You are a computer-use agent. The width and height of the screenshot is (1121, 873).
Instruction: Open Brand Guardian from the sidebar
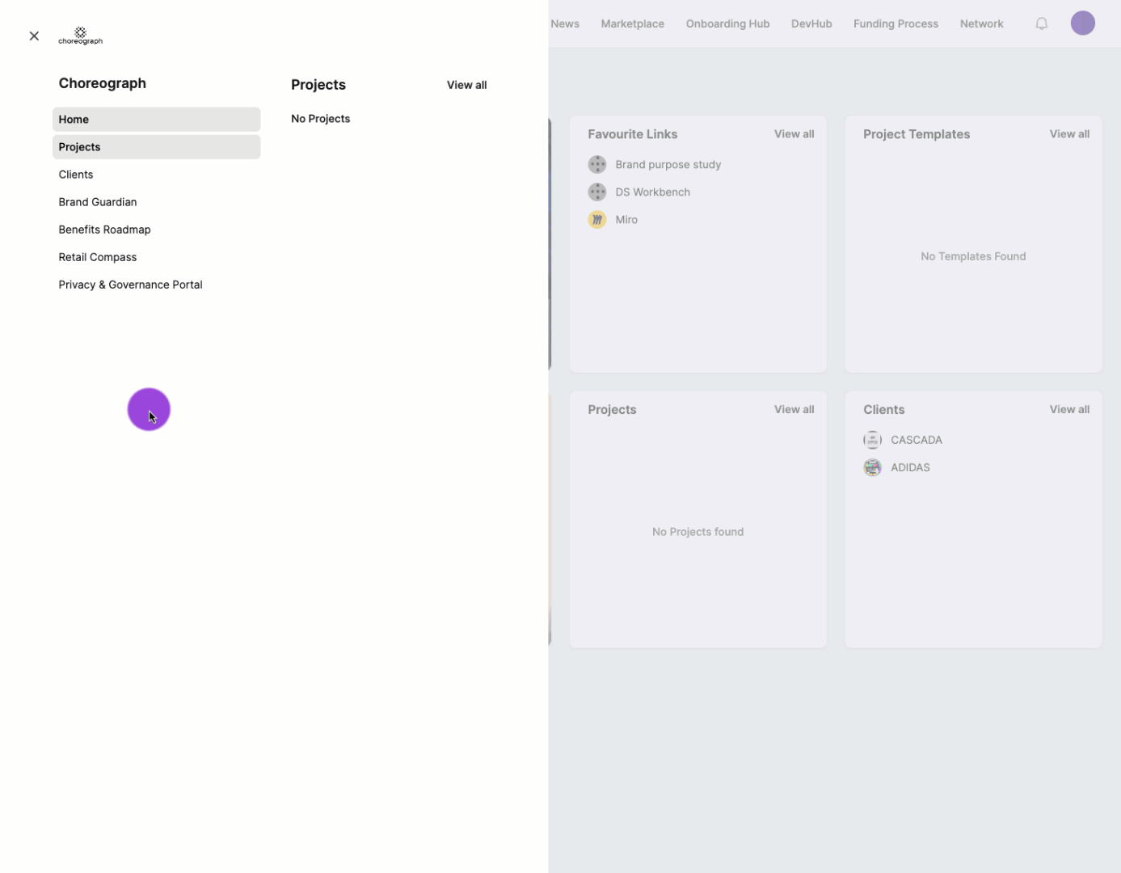click(98, 202)
